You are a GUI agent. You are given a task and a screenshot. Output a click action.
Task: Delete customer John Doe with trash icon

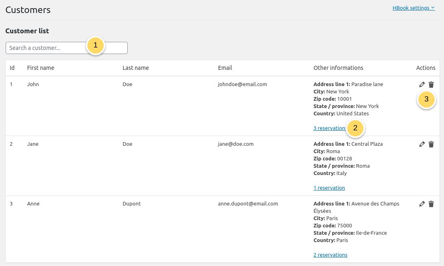(431, 84)
